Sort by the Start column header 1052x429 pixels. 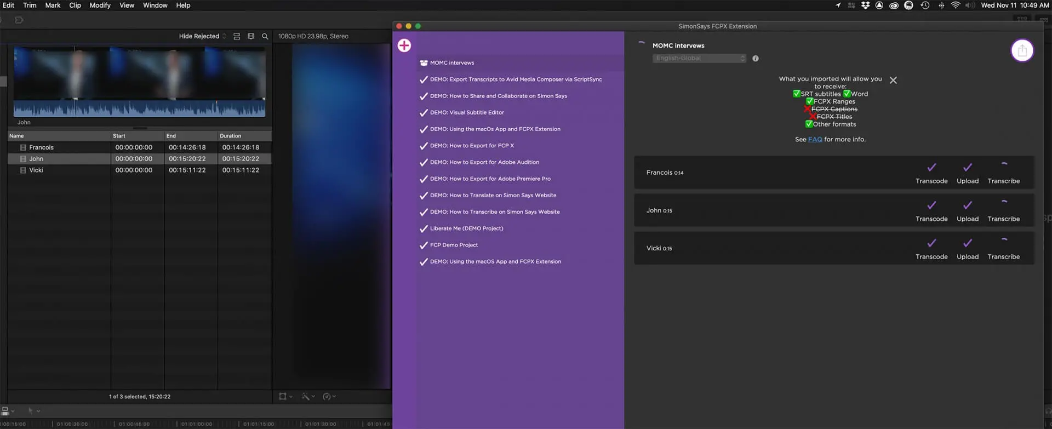click(138, 136)
